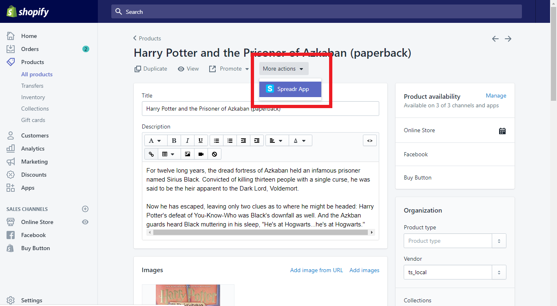Open Online Store sales channel
Screen dimensions: 557x306
(37, 222)
